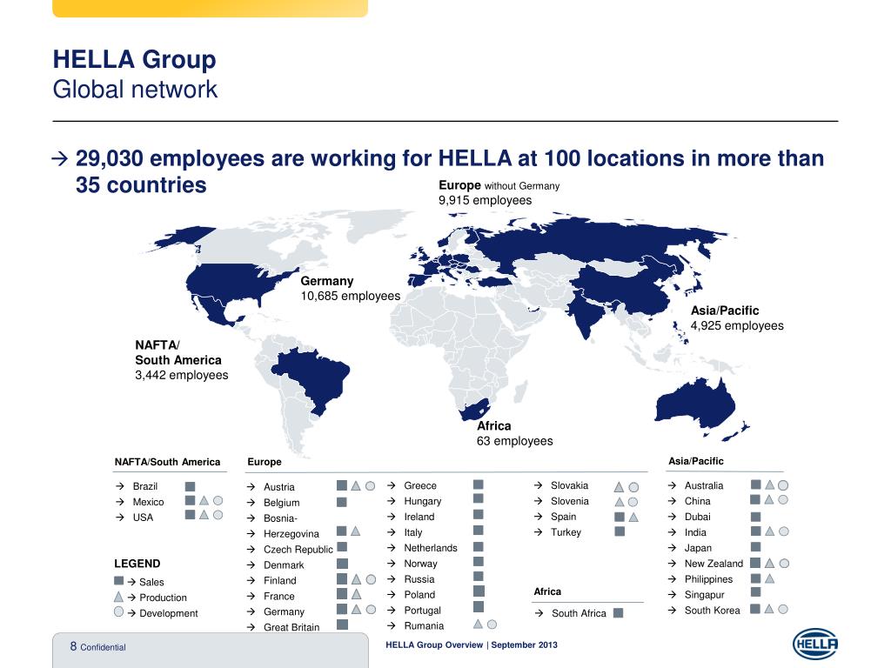Image resolution: width=891 pixels, height=668 pixels.
Task: Click the development circle in the Germany list row
Action: (371, 610)
